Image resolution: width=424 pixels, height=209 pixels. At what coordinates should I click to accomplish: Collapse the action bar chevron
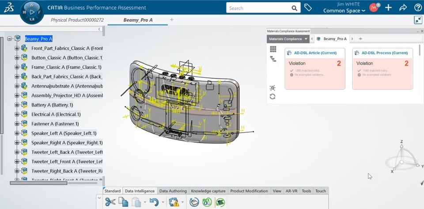99,198
